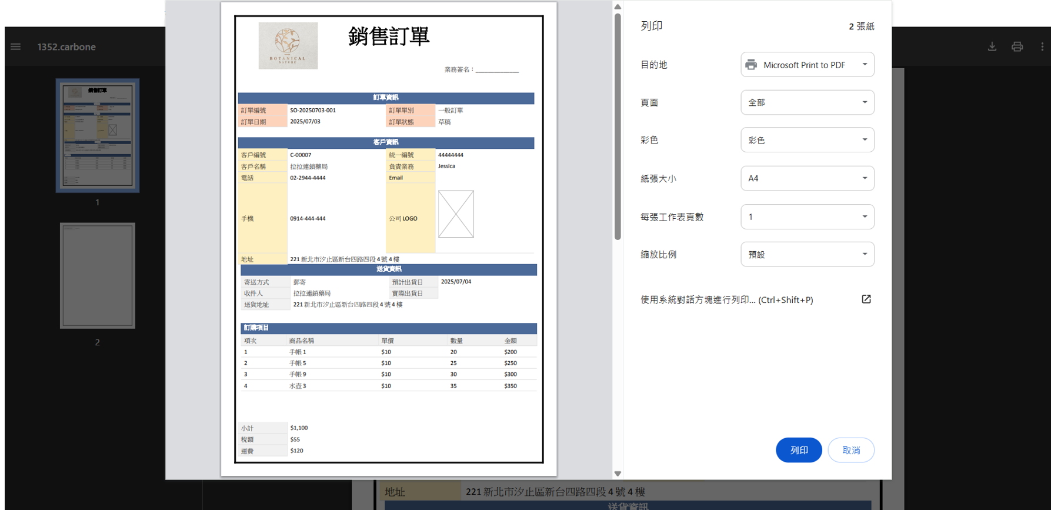Click 使用系統對話方塊進行列印 link
Screen dimensions: 1051x510
coord(726,299)
